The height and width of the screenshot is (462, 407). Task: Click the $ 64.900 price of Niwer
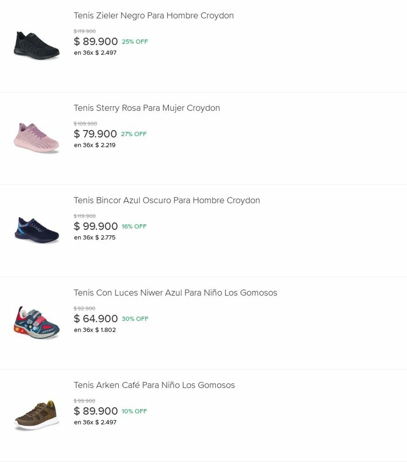coord(95,319)
